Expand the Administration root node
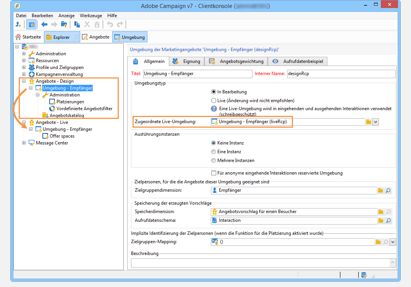Viewport: 411px width, 287px height. pos(24,54)
